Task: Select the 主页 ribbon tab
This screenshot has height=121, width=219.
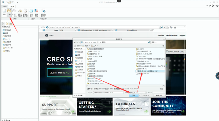Action: pyautogui.click(x=12, y=7)
